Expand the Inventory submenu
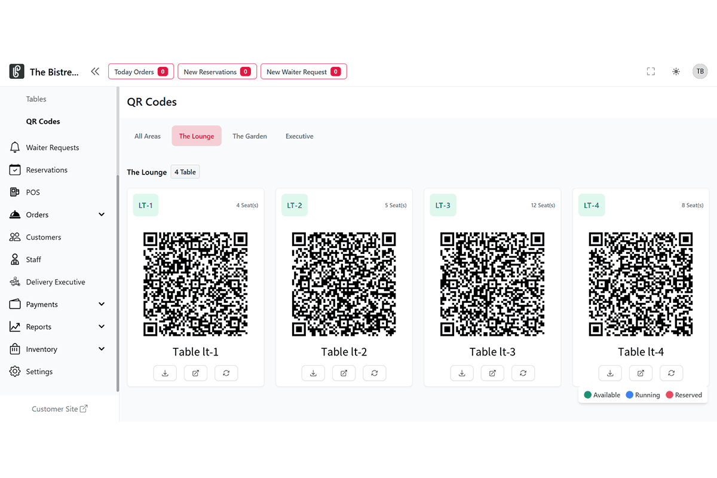The image size is (717, 478). 101,349
